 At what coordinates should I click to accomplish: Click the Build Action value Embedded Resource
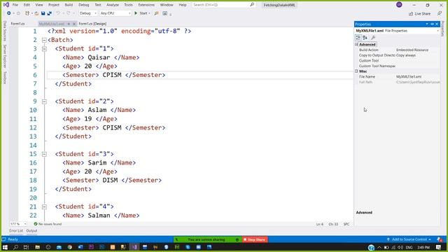tap(412, 50)
